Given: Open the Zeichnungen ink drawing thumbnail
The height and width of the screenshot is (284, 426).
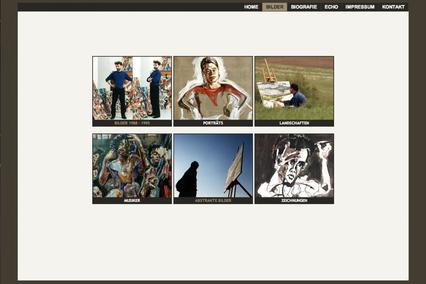Looking at the screenshot, I should tap(294, 165).
